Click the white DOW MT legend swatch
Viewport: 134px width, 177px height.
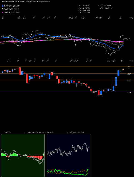click(x=3, y=9)
